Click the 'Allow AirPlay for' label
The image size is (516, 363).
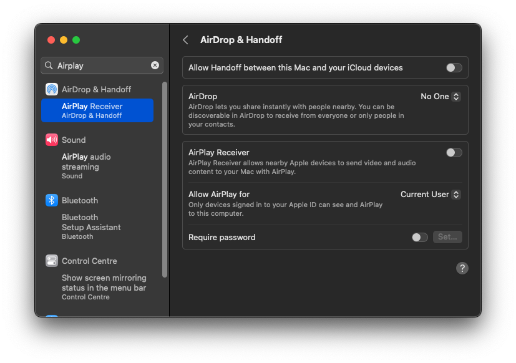[219, 194]
